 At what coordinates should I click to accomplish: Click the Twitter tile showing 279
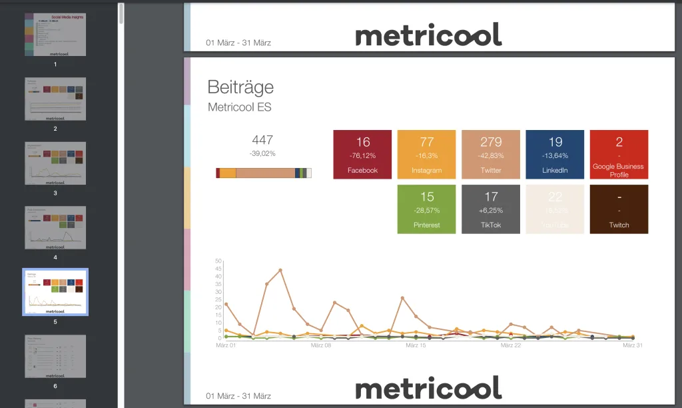[x=491, y=155]
